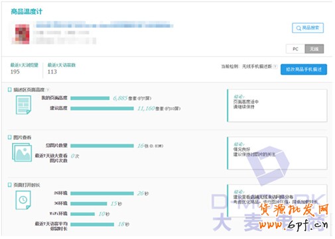Screen dimensions: 335x239
Task: Switch to the 无线 tab
Action: click(x=314, y=49)
